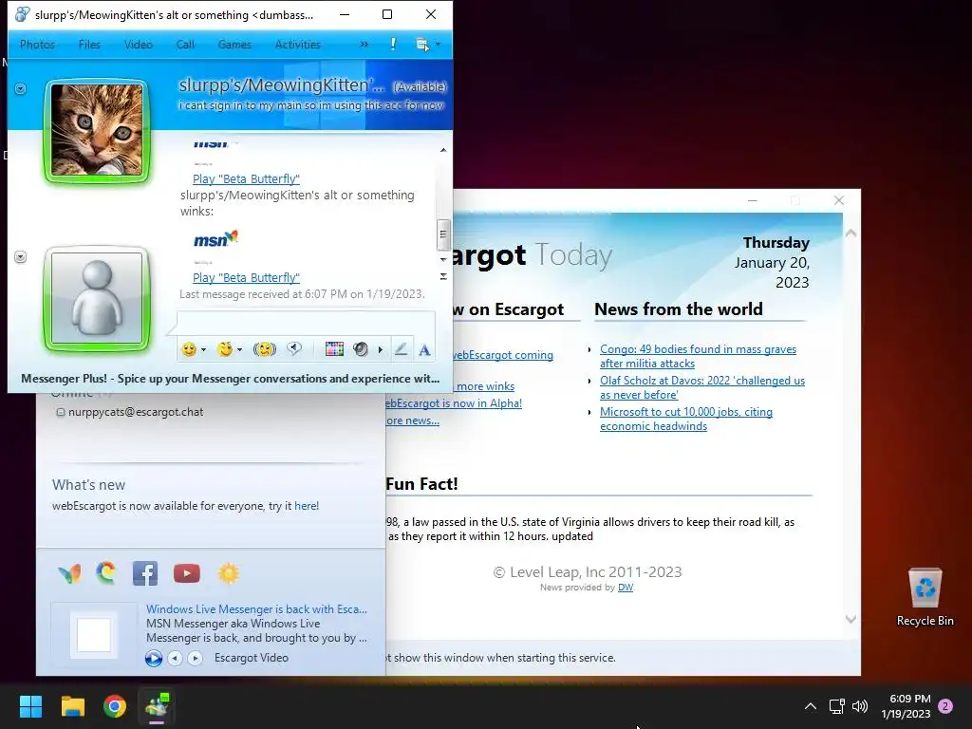Open the notification badge showing 2

coord(945,706)
